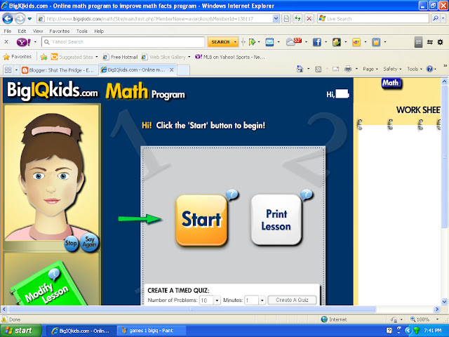449x337 pixels.
Task: Click the browser Forward arrow button
Action: 20,19
